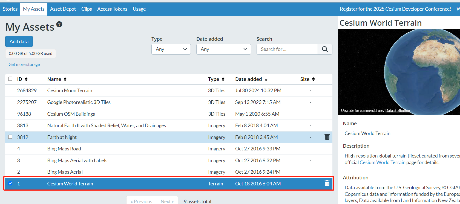The image size is (460, 204).
Task: Open the Usage tab
Action: pos(139,9)
